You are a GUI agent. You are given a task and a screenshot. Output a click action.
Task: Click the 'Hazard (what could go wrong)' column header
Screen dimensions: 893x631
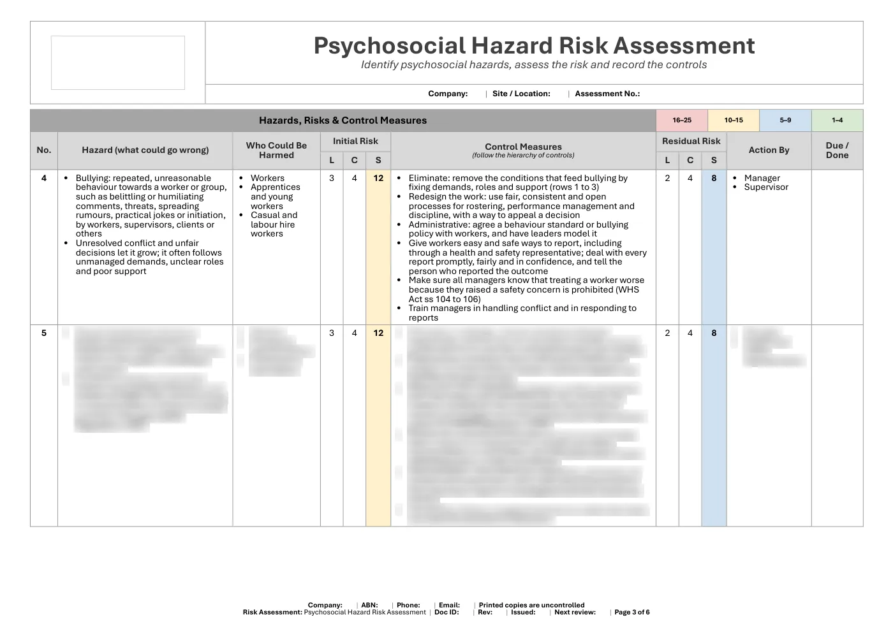[145, 150]
